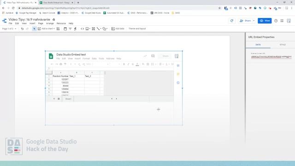Viewport: 295px width, 166px height.
Task: Open the Calendar side panel icon in embedded sheet
Action: pyautogui.click(x=178, y=65)
